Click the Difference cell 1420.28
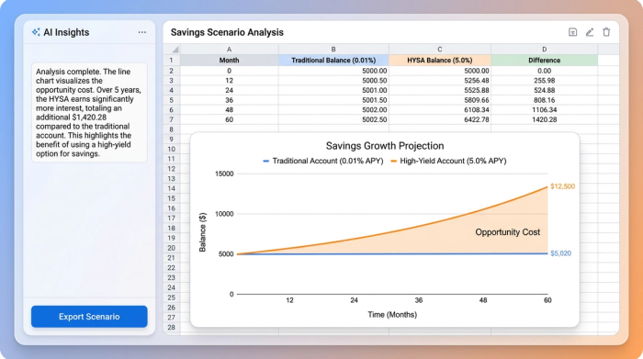Image resolution: width=643 pixels, height=359 pixels. pyautogui.click(x=544, y=119)
